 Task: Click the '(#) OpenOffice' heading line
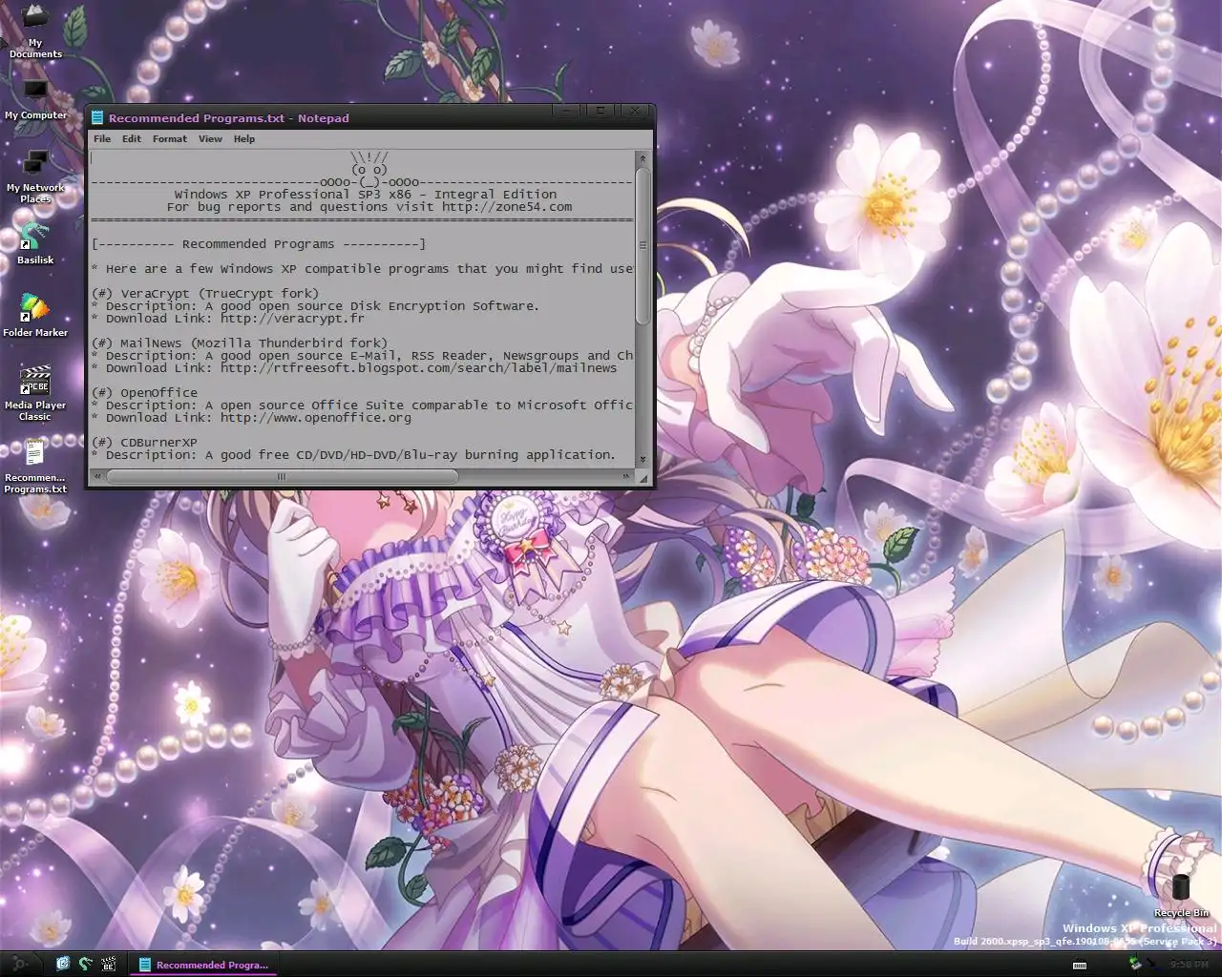click(145, 393)
